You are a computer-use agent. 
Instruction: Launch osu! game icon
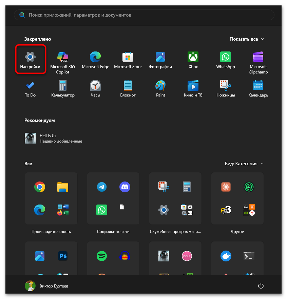(x=187, y=256)
